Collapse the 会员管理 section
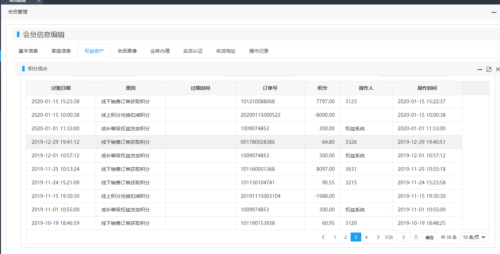 [494, 12]
